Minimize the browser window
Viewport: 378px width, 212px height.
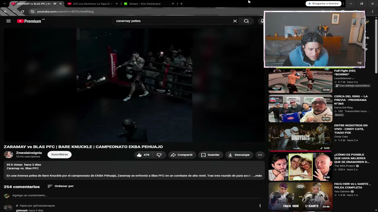pos(351,4)
